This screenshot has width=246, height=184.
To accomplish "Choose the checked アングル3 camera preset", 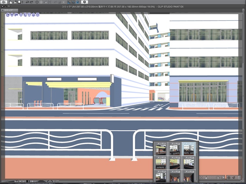I will 189,149.
